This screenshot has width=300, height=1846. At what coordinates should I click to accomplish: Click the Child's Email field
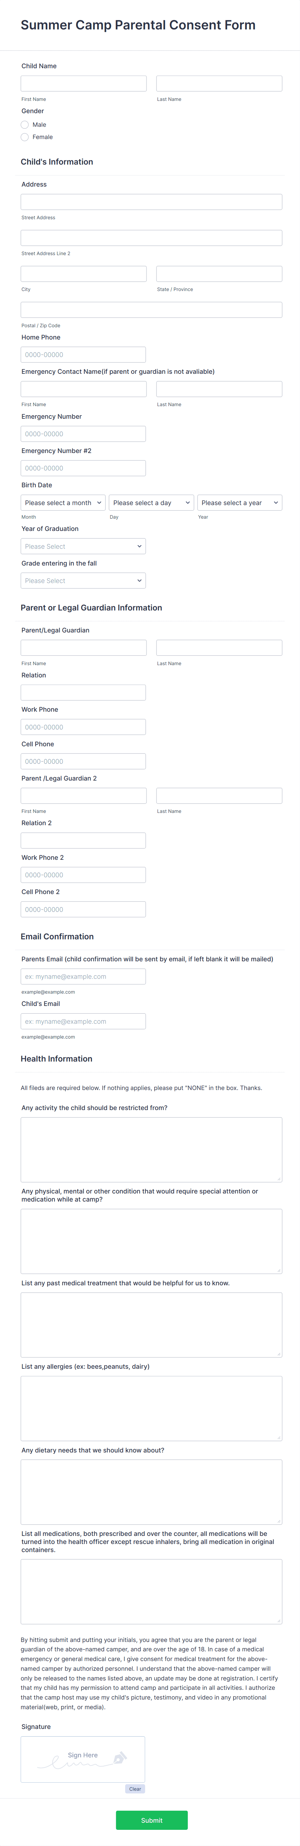[83, 1021]
